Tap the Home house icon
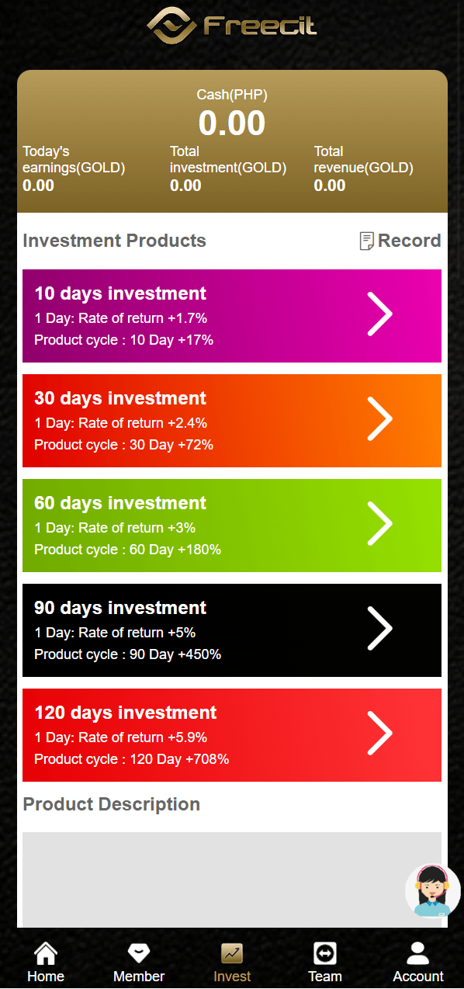This screenshot has width=464, height=989. click(x=46, y=953)
